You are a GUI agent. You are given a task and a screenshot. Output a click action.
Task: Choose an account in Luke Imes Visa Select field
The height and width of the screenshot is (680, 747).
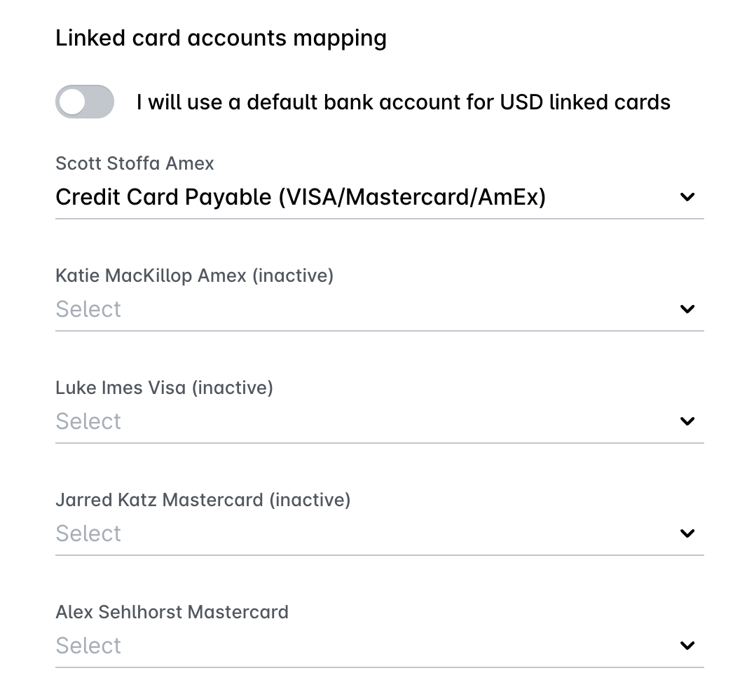pyautogui.click(x=380, y=421)
